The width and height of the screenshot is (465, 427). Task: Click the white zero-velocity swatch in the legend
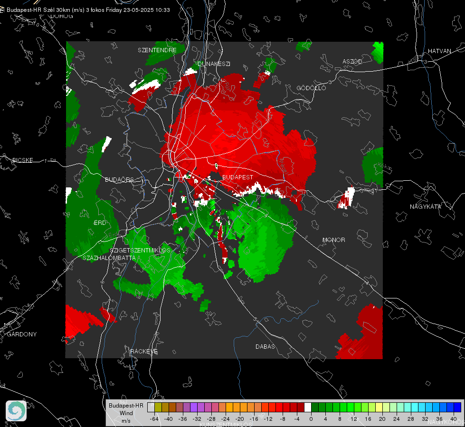coord(308,408)
